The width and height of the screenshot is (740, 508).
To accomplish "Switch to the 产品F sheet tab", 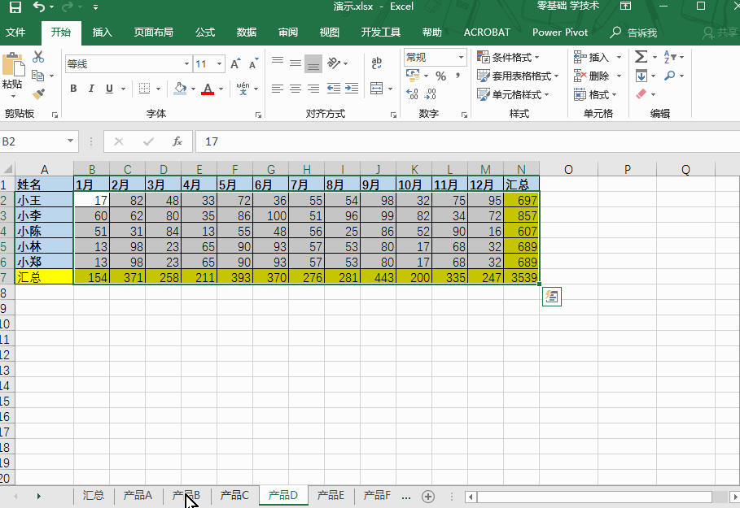I will click(x=377, y=495).
